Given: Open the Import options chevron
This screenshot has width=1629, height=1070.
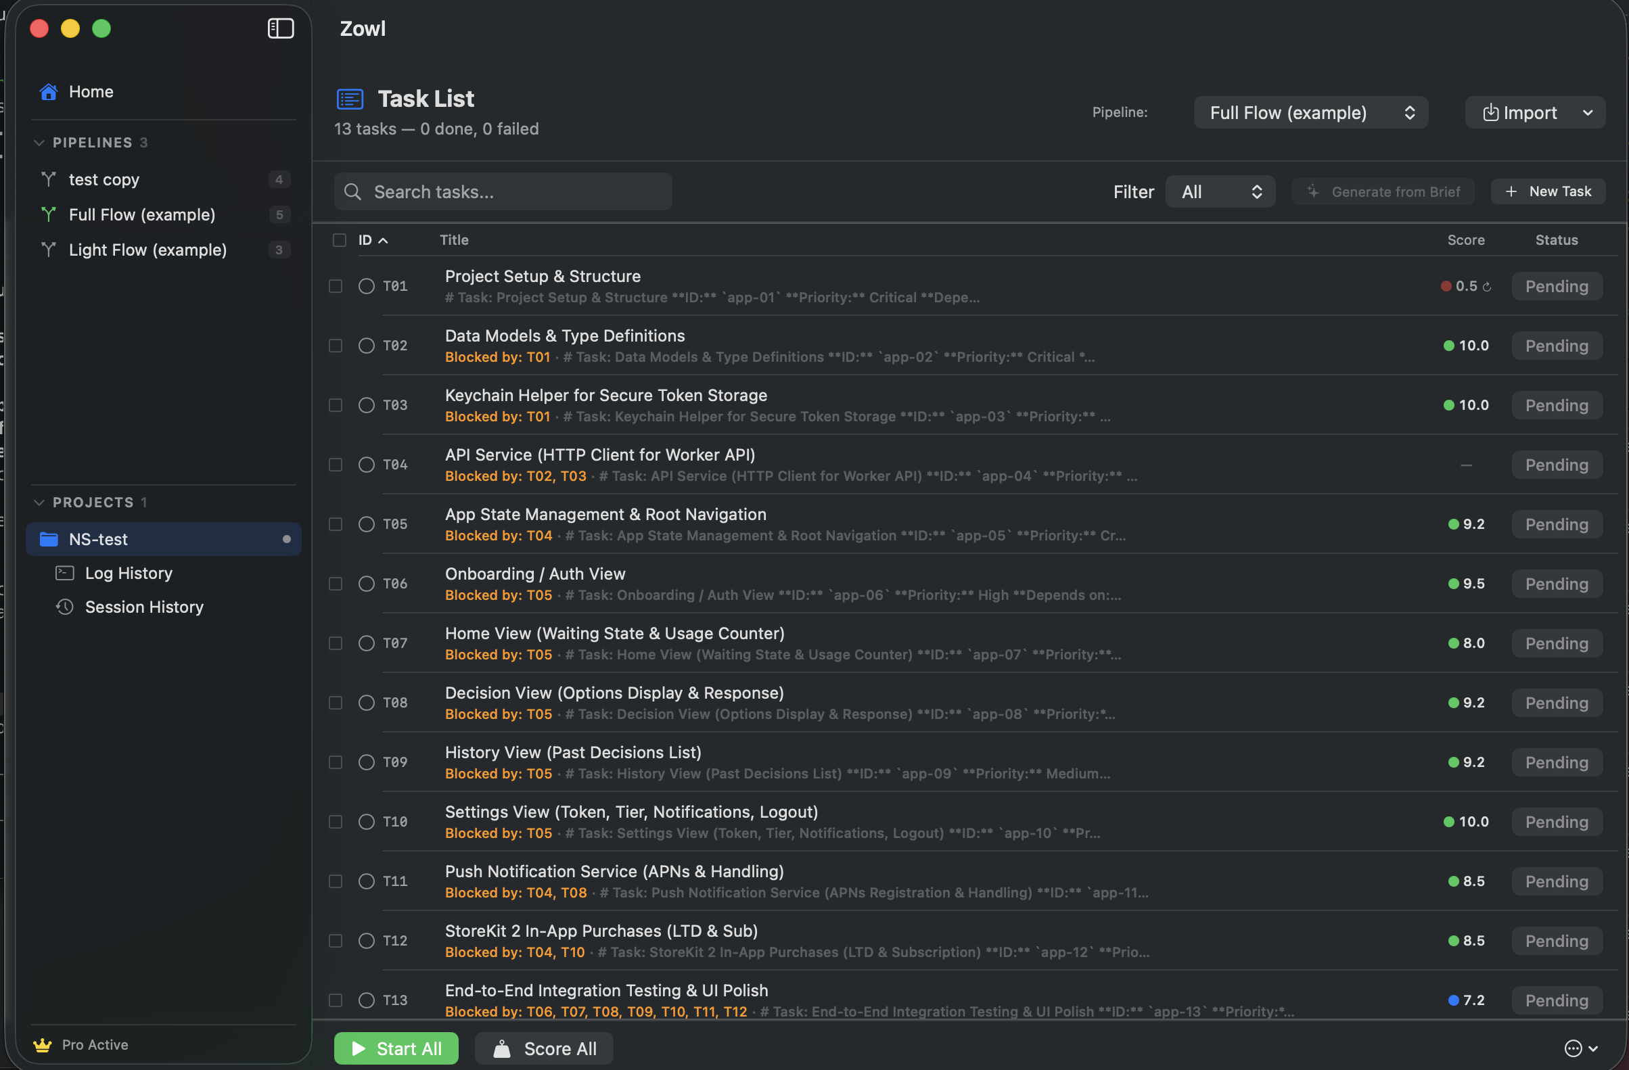Looking at the screenshot, I should click(x=1588, y=112).
